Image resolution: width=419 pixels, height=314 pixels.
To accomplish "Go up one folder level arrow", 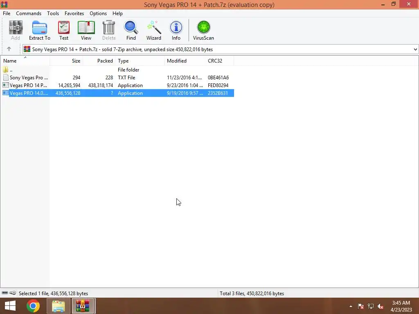I will [x=9, y=49].
